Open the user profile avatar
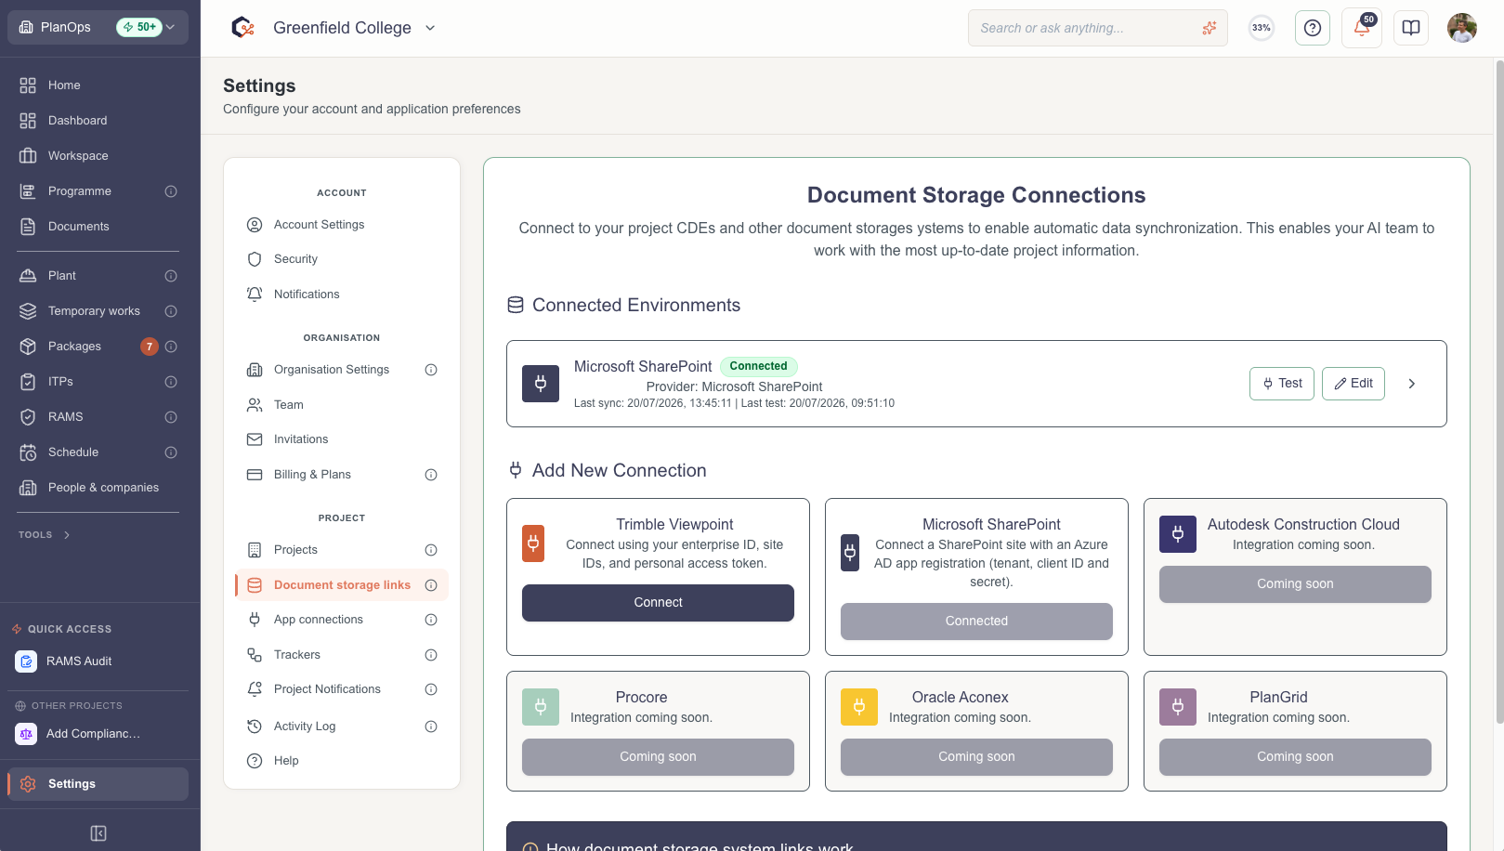 (x=1462, y=28)
